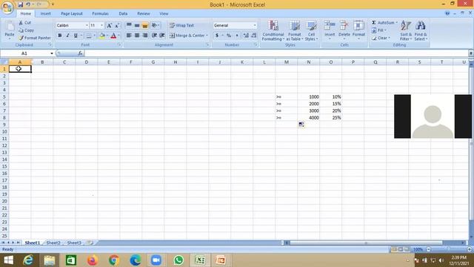Toggle Wrap Text

pos(181,25)
